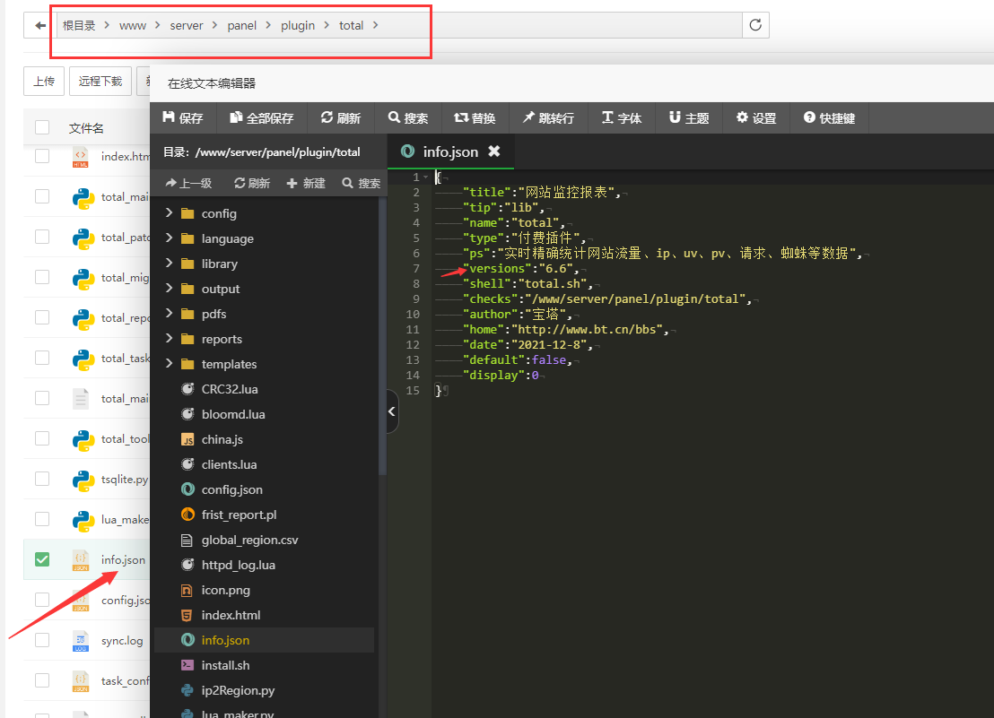Expand the config folder
Image resolution: width=994 pixels, height=718 pixels.
[169, 212]
